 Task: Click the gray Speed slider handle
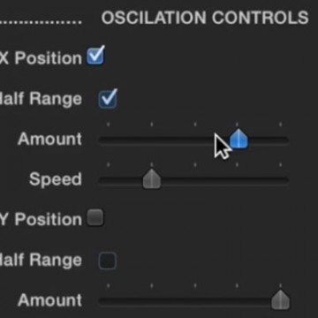click(x=152, y=178)
